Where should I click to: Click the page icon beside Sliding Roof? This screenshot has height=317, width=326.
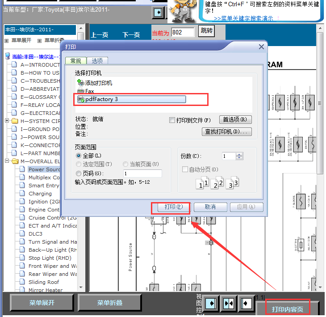coord(22,282)
